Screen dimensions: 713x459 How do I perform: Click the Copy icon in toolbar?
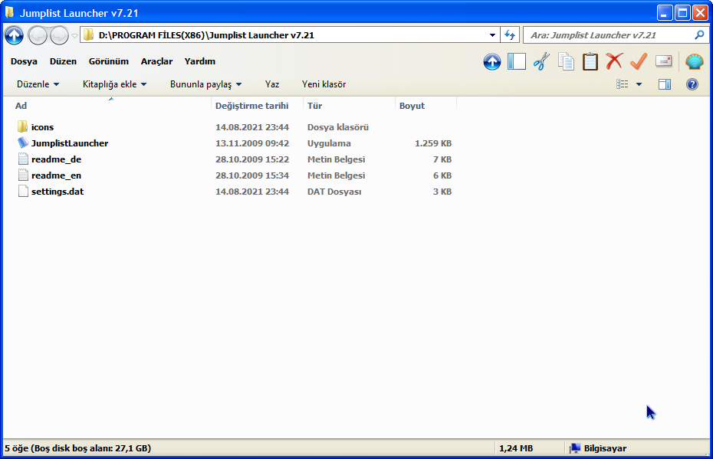pos(566,61)
